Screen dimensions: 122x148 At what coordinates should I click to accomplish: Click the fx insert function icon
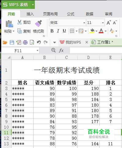click(x=61, y=50)
